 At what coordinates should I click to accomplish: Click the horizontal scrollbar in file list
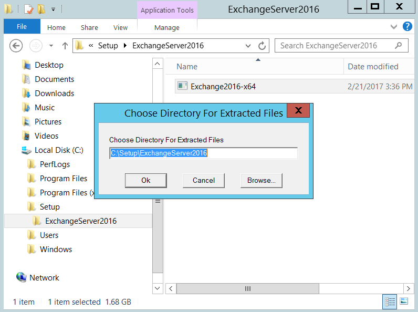[247, 289]
